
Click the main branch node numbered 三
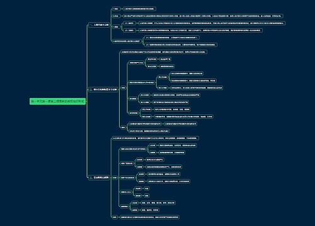[x=99, y=178]
